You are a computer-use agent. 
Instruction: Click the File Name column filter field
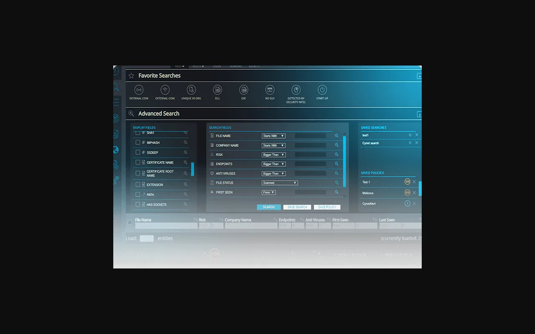(166, 225)
